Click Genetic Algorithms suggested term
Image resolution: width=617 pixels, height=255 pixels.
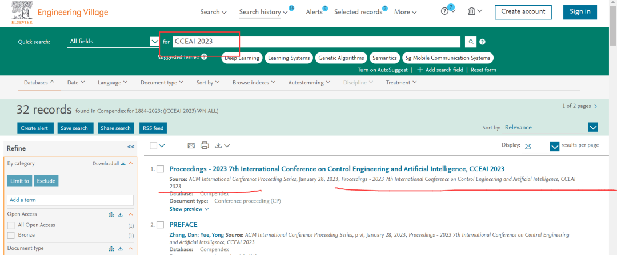pos(341,58)
